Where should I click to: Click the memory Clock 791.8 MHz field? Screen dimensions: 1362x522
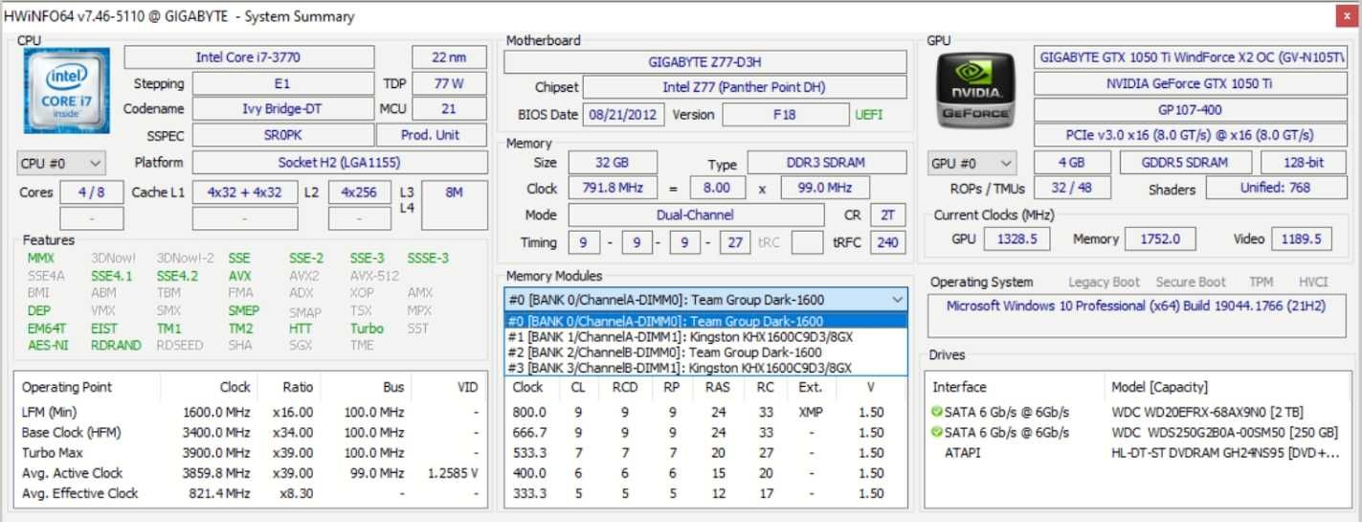613,189
